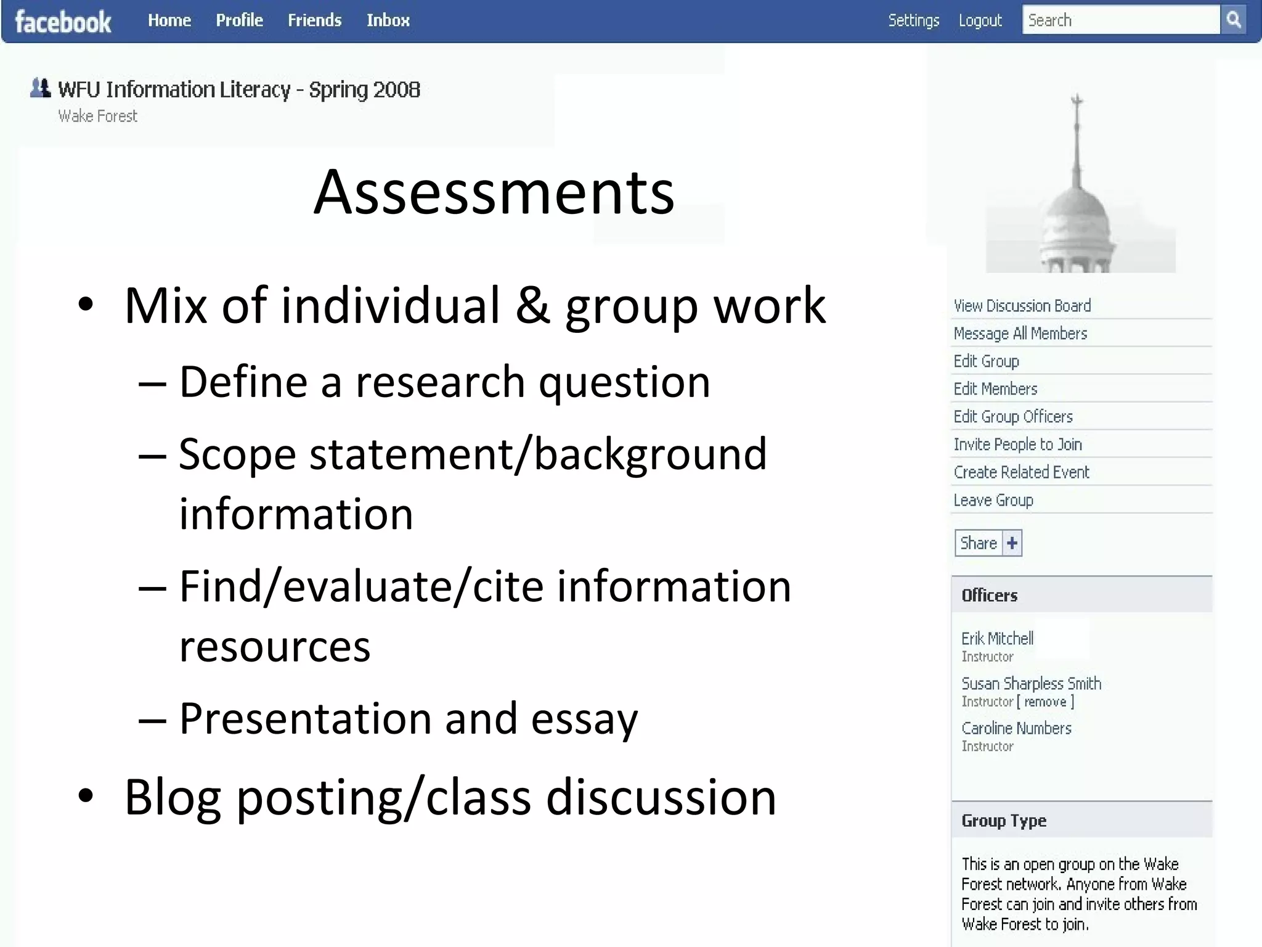Click the facebook logo
The image size is (1262, 947).
click(x=63, y=22)
